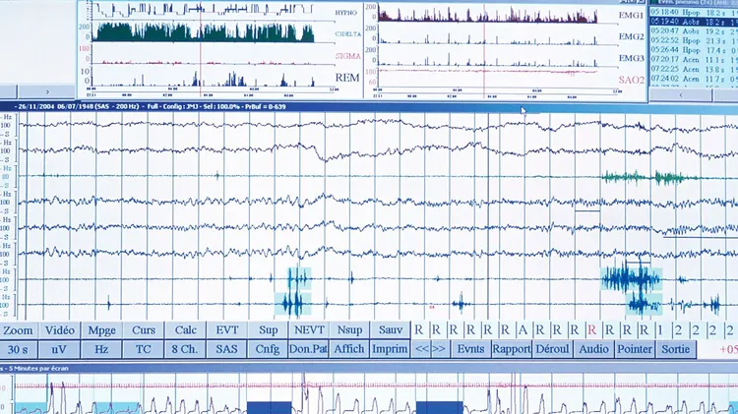Open the Don.Pat patient data panel
738x414 pixels.
309,349
